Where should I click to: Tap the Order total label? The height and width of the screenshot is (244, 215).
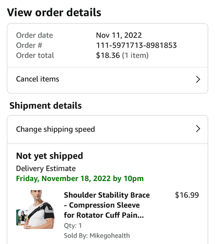click(x=35, y=56)
